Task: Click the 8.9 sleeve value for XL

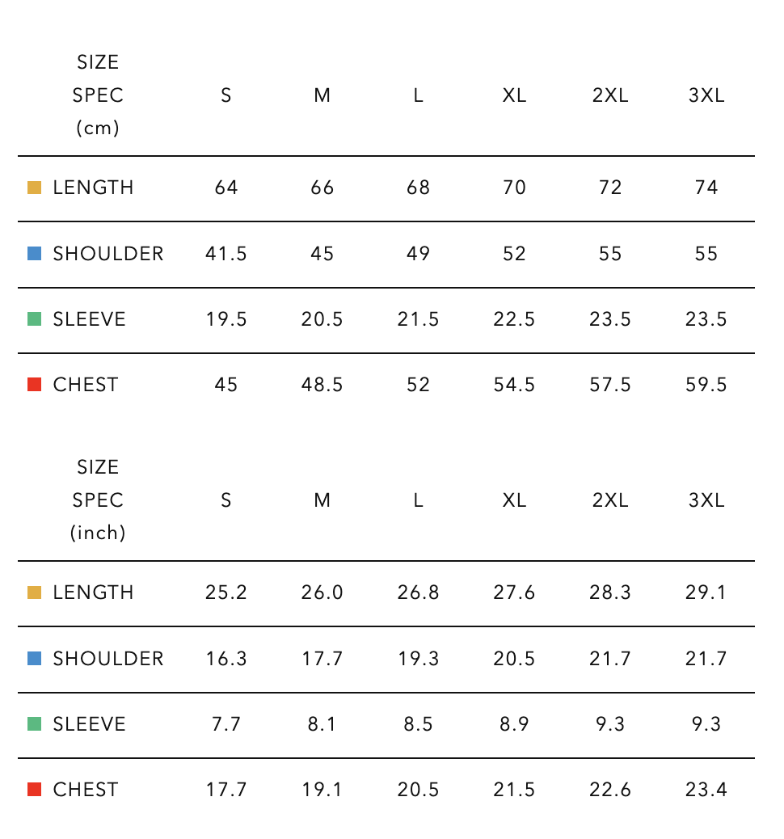Action: tap(514, 724)
